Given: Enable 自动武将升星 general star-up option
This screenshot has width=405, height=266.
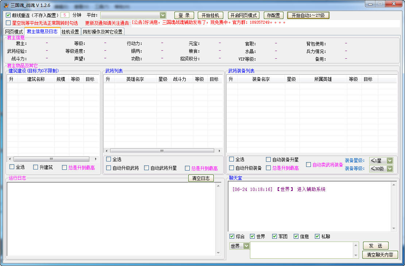Looking at the screenshot, I should [147, 168].
